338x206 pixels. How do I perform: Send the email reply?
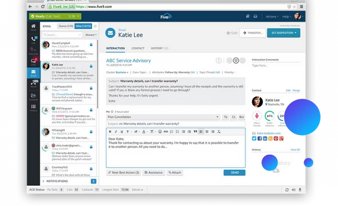pos(235,172)
